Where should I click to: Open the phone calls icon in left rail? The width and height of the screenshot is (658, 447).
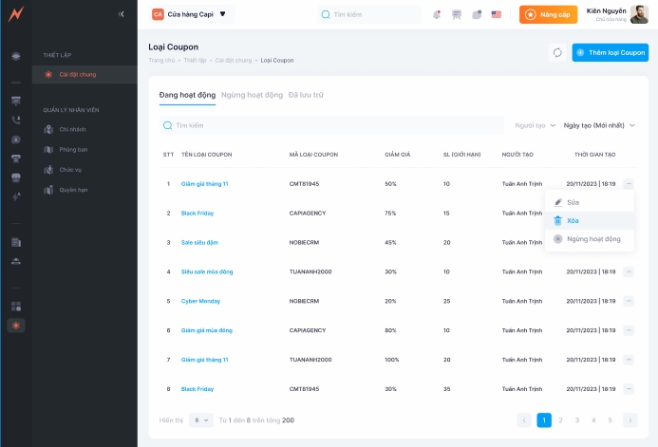(x=16, y=120)
